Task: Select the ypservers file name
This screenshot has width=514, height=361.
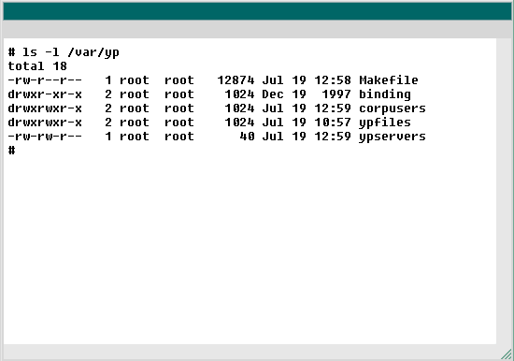Action: point(393,137)
